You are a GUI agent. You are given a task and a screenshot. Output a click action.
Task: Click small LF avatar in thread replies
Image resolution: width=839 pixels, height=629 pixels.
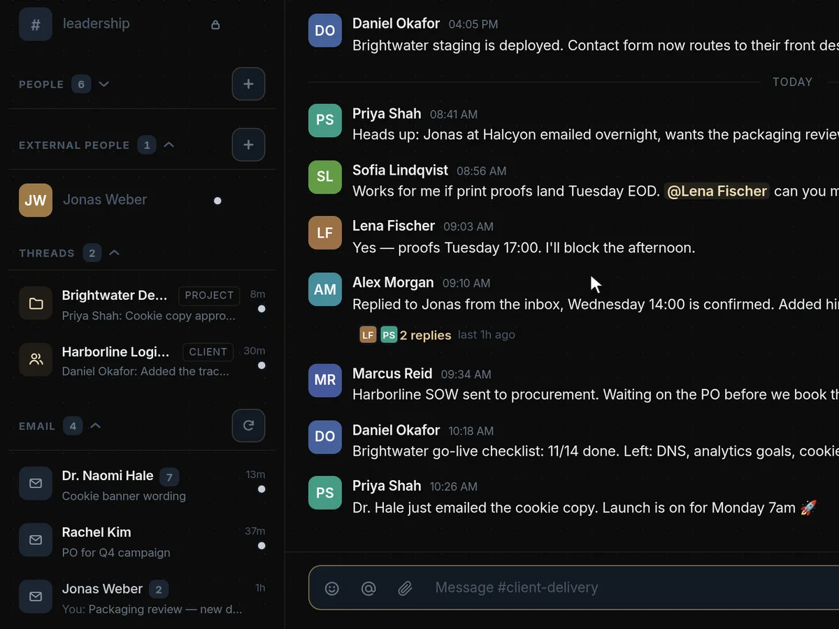pyautogui.click(x=368, y=335)
